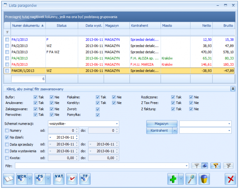Click the filter constructor funnel icon
This screenshot has height=189, width=240.
[x=216, y=166]
